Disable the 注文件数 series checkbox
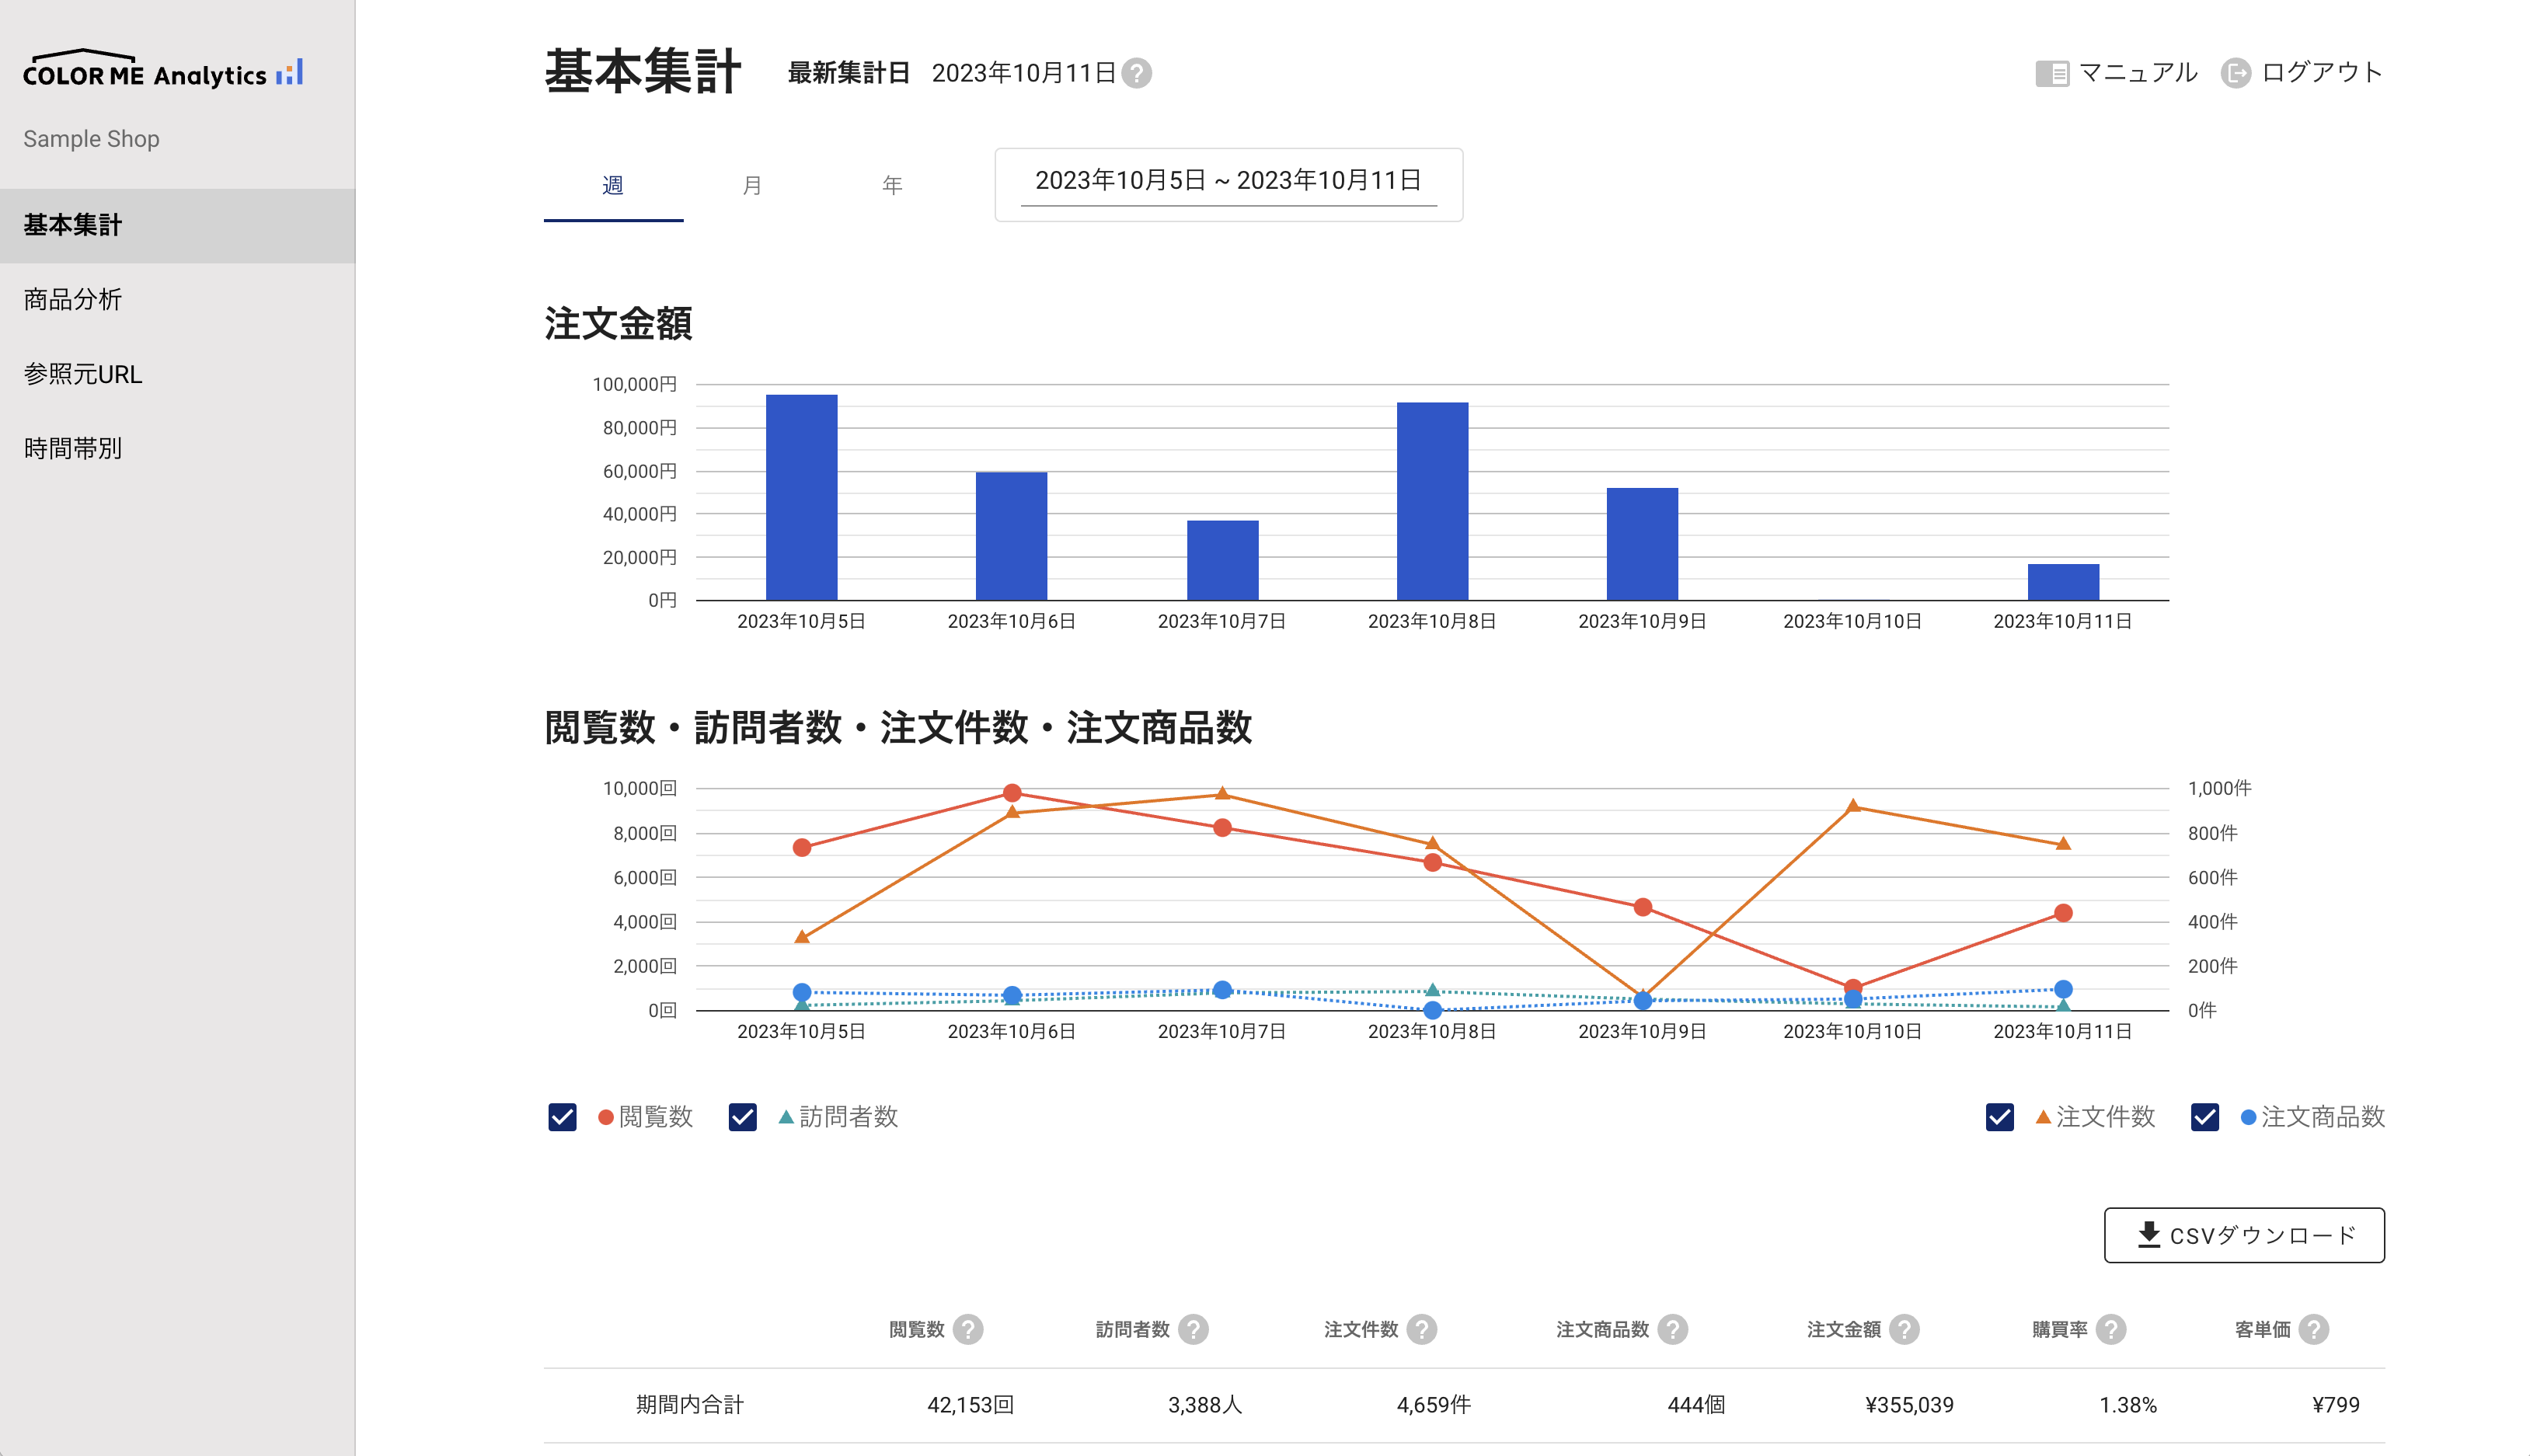 pos(2000,1117)
